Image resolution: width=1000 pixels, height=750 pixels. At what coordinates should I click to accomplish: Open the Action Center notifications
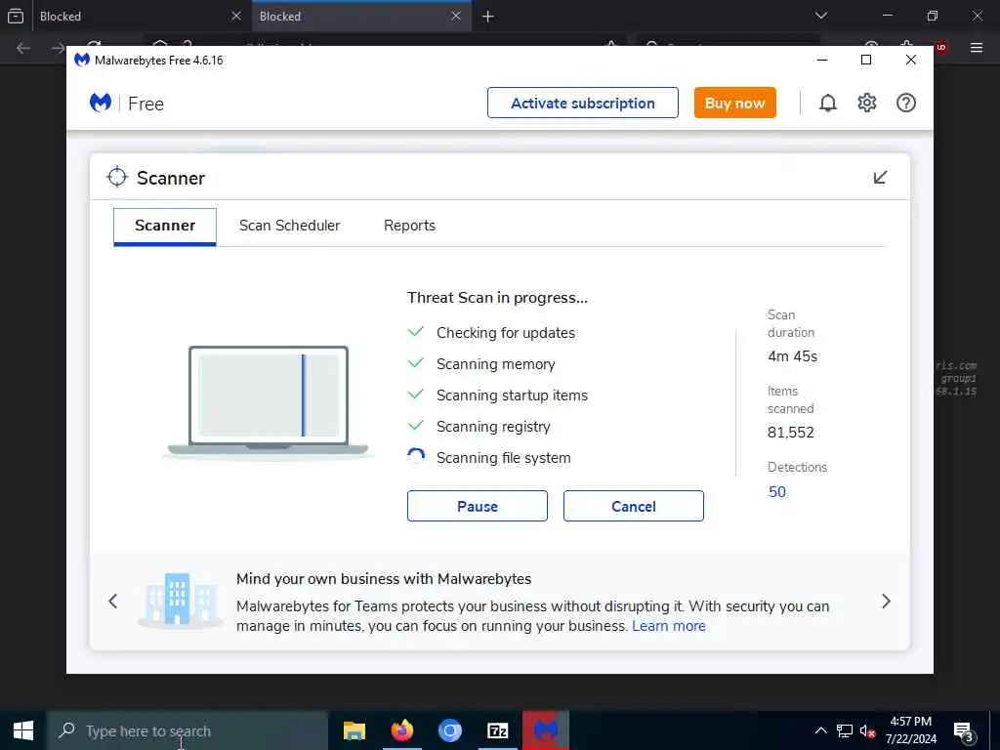[962, 730]
